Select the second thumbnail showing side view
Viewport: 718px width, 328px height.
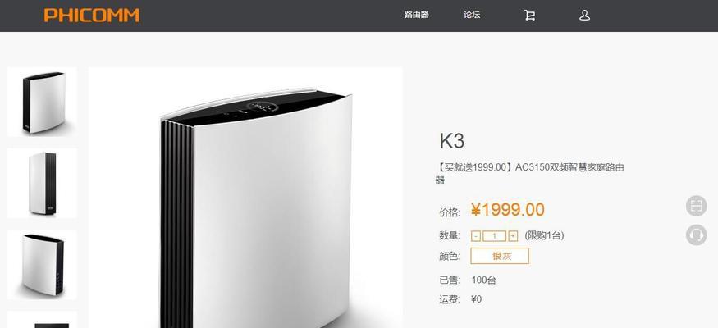click(42, 183)
